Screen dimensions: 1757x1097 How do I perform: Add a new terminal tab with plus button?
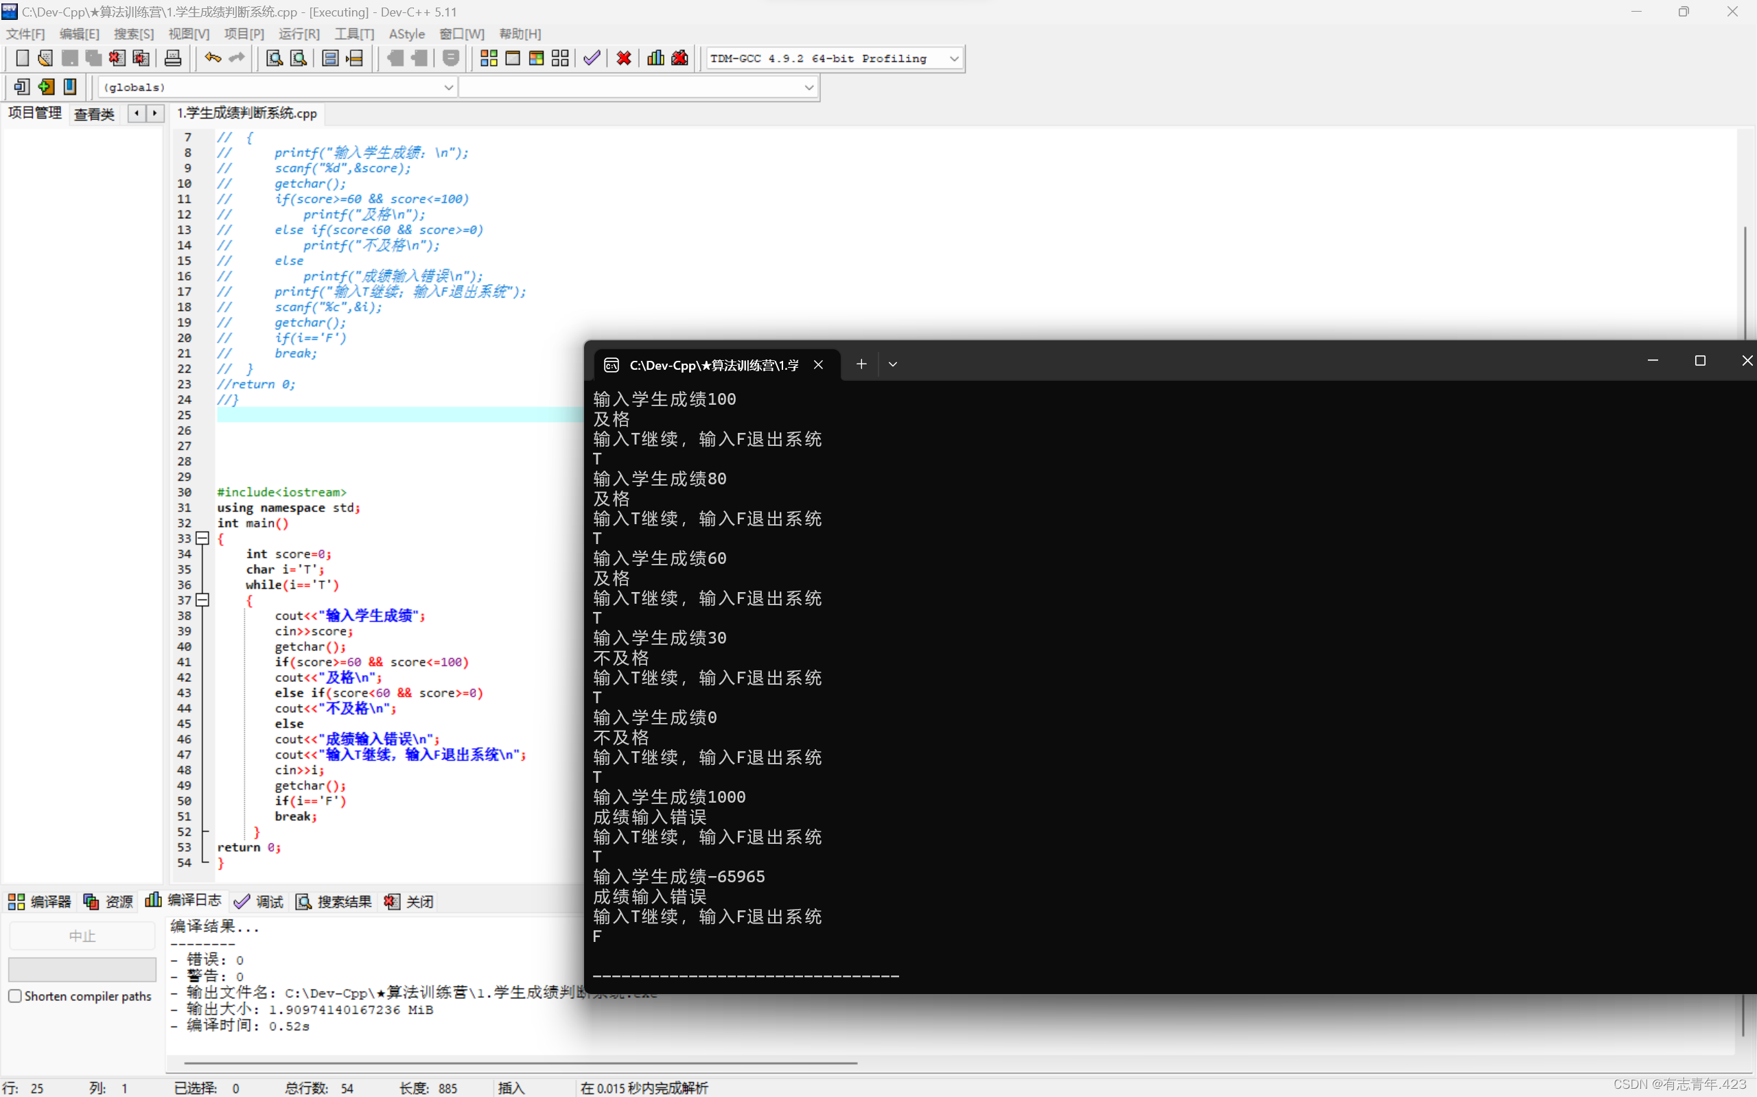click(x=861, y=364)
